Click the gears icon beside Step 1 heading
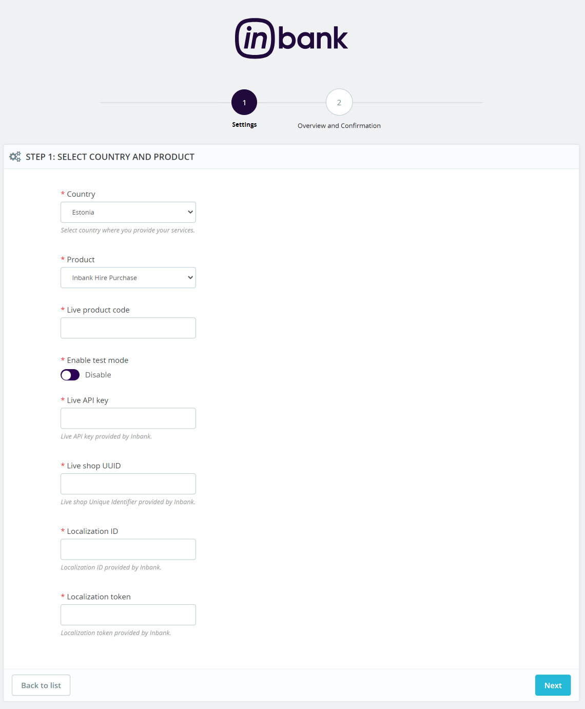 click(15, 157)
